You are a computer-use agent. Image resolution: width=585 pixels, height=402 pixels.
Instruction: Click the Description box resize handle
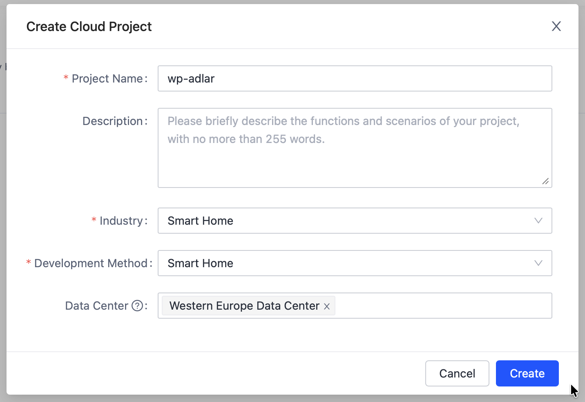point(545,181)
